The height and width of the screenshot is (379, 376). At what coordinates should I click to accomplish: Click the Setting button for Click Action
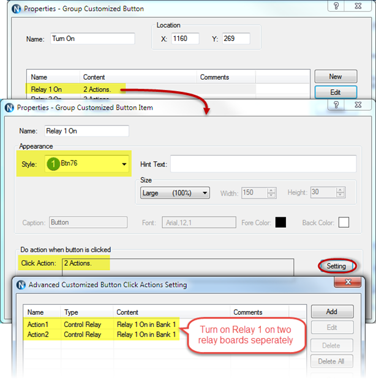click(336, 266)
